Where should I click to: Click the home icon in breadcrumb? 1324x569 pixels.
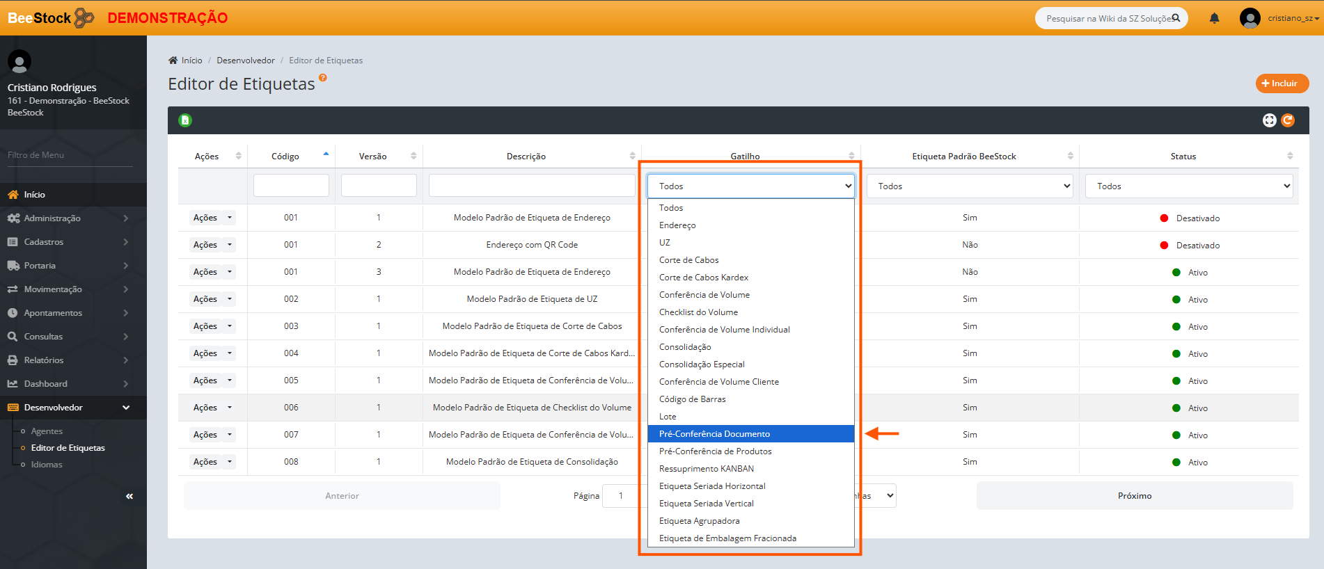point(173,61)
